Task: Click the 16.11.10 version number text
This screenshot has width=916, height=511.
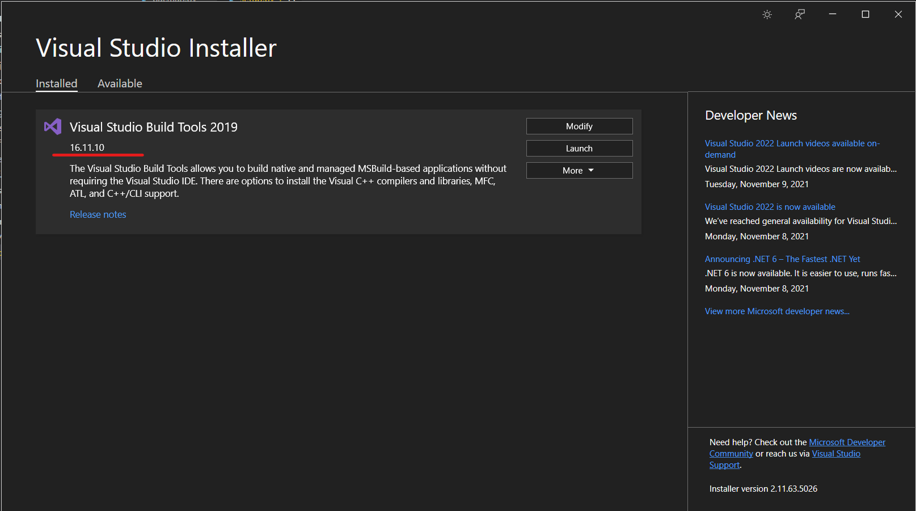Action: 87,147
